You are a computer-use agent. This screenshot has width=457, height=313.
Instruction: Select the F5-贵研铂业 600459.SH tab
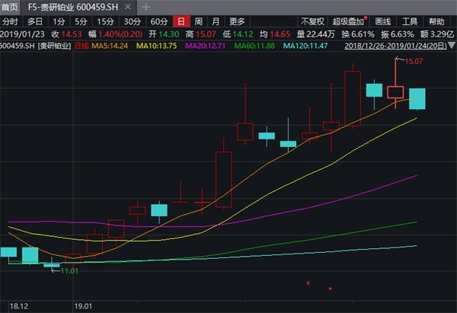(x=73, y=7)
